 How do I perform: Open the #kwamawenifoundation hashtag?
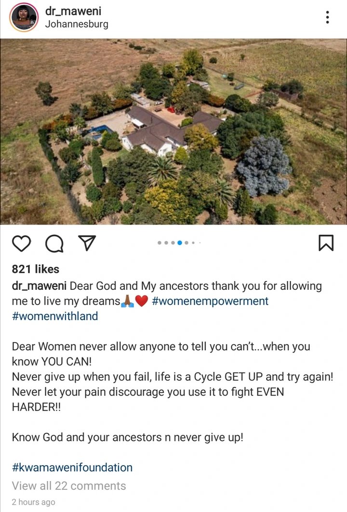pyautogui.click(x=72, y=468)
